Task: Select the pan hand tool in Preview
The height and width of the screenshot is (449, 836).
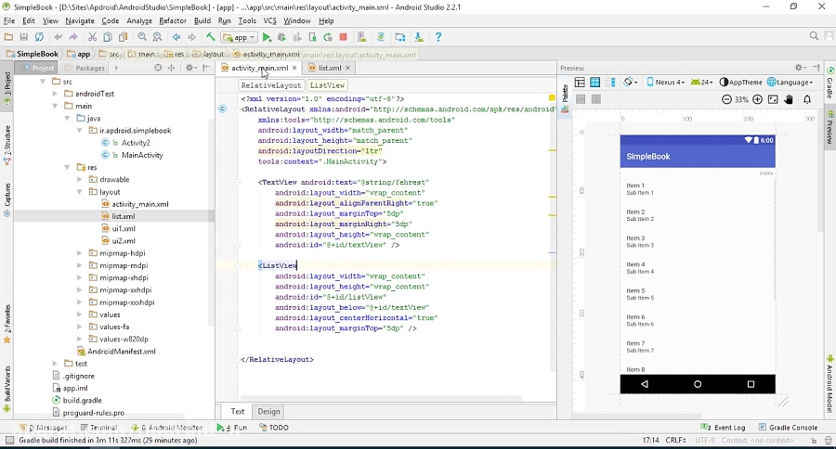Action: [x=790, y=99]
